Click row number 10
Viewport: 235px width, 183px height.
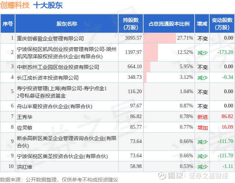[11, 166]
